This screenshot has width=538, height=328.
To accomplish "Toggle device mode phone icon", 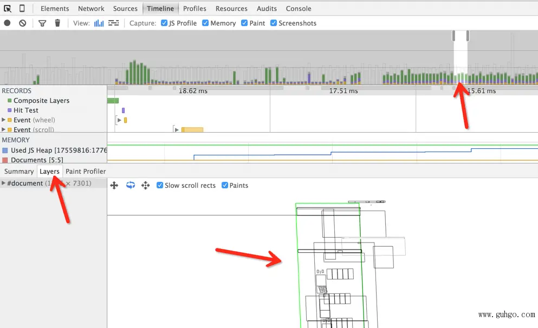I will [22, 8].
